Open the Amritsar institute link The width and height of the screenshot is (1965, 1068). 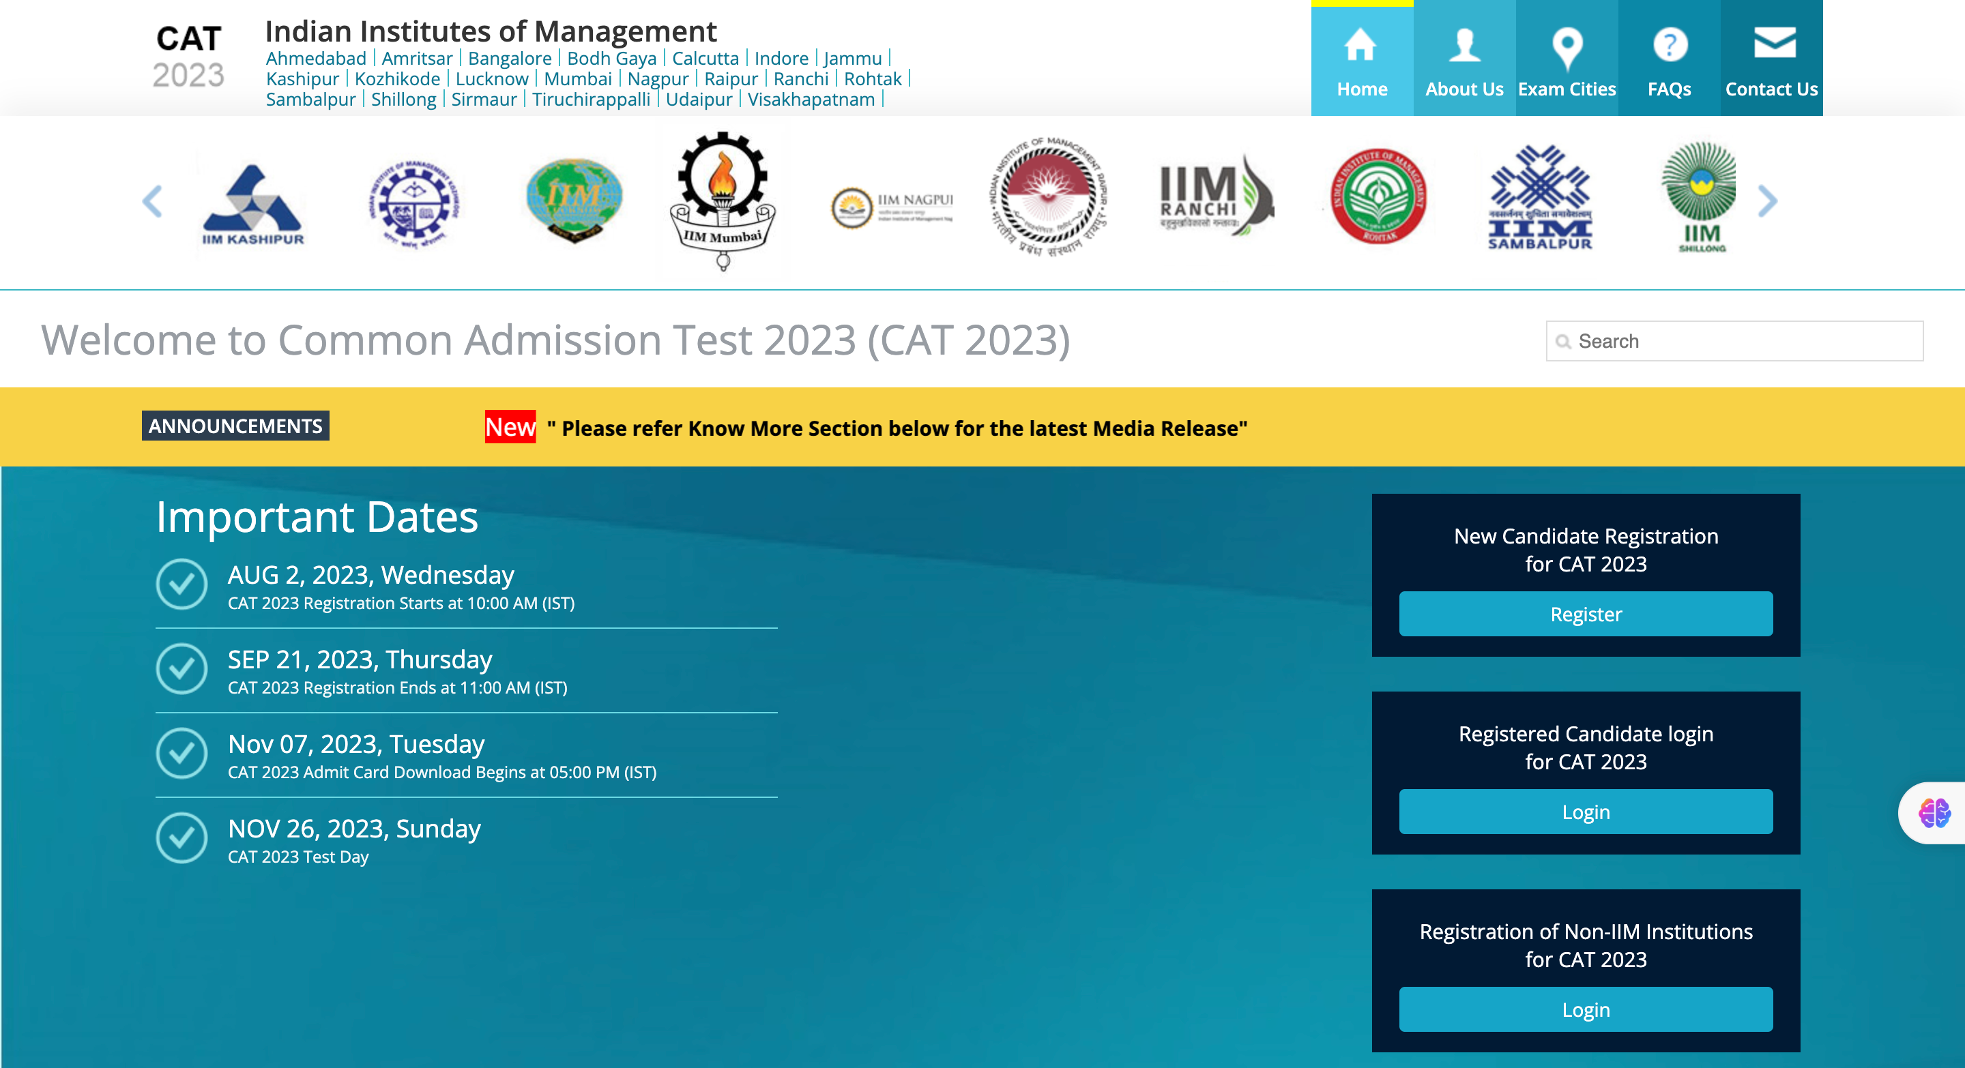(x=416, y=59)
